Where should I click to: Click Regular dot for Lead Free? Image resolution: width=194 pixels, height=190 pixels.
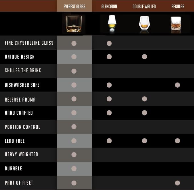(x=177, y=141)
